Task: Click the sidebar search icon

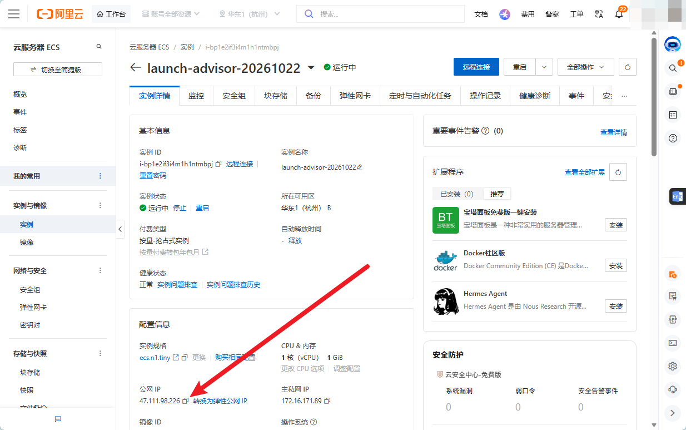Action: [99, 47]
